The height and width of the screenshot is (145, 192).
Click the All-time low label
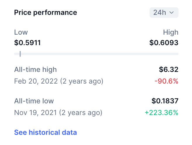coord(34,101)
